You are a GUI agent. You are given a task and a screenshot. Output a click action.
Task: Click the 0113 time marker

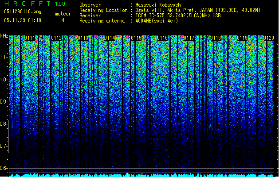[83, 38]
